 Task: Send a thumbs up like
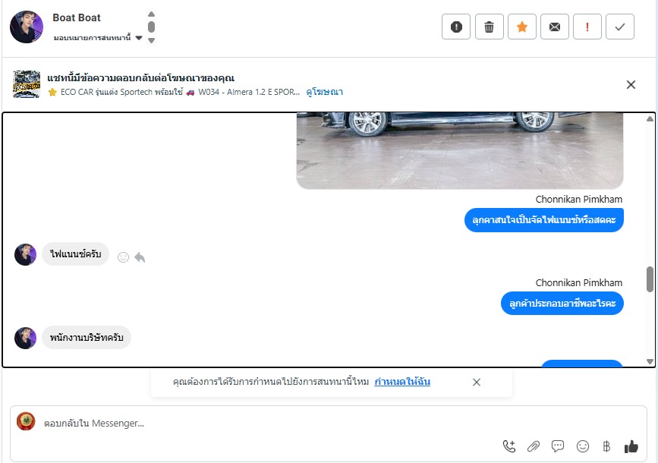pos(631,446)
